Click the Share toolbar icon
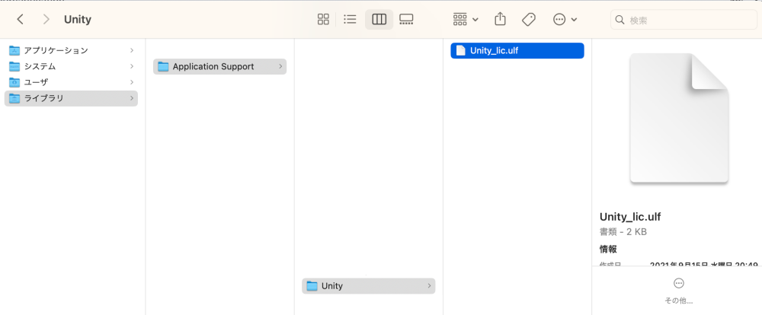Viewport: 762px width, 315px height. pos(500,20)
